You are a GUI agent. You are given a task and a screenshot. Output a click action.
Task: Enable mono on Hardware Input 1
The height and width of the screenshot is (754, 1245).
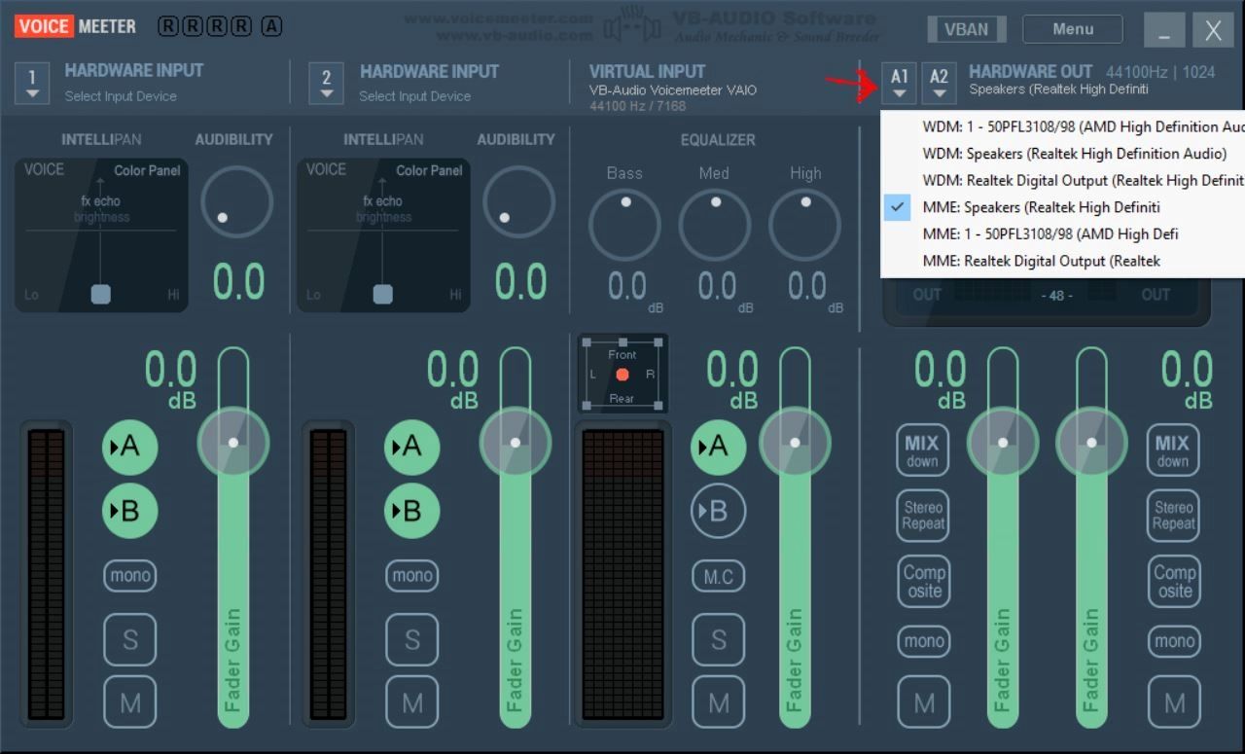pyautogui.click(x=130, y=576)
